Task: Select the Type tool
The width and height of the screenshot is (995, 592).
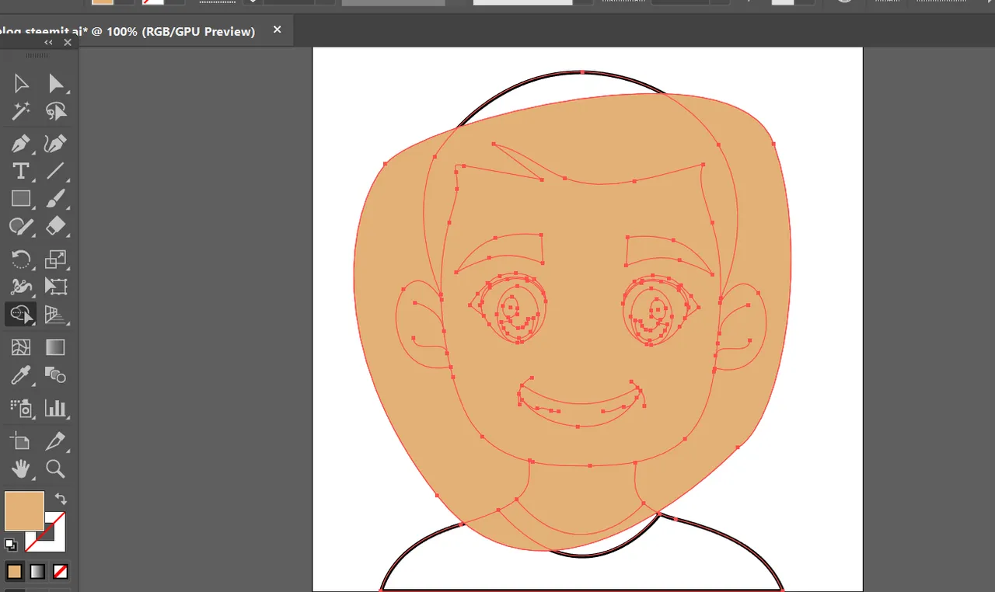Action: 21,171
